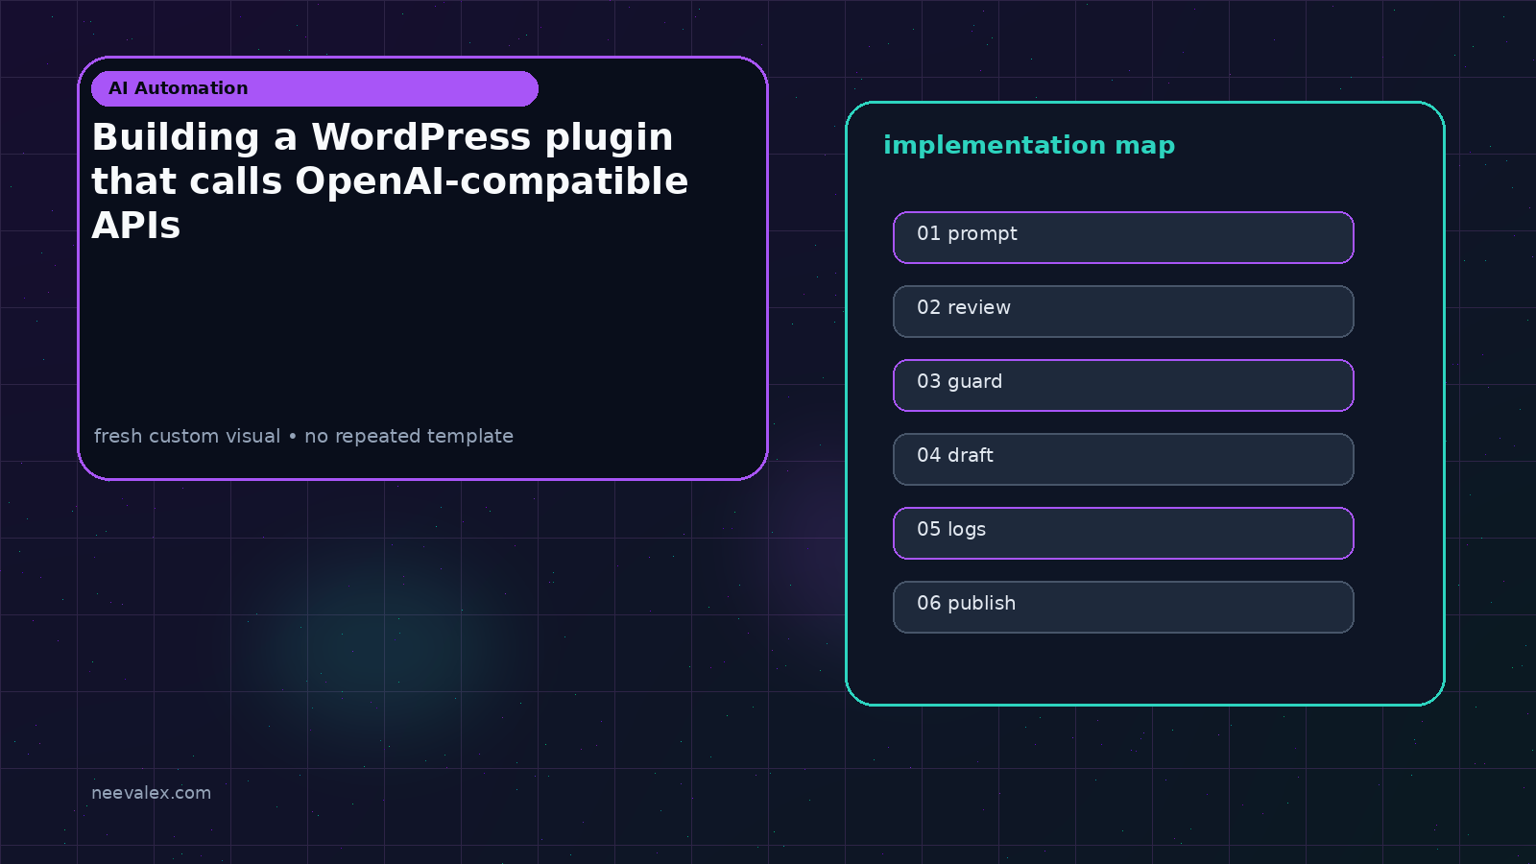The height and width of the screenshot is (864, 1536).
Task: Click the AI Automation category badge
Action: (x=315, y=88)
